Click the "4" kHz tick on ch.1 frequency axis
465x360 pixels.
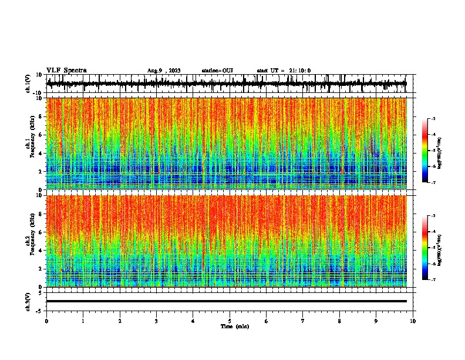click(41, 154)
